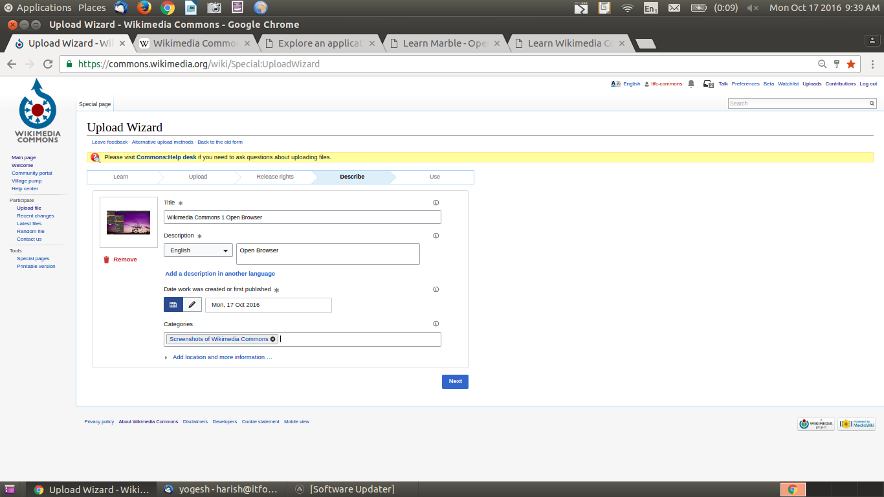This screenshot has height=497, width=884.
Task: Click Leave feedback link
Action: pyautogui.click(x=109, y=142)
